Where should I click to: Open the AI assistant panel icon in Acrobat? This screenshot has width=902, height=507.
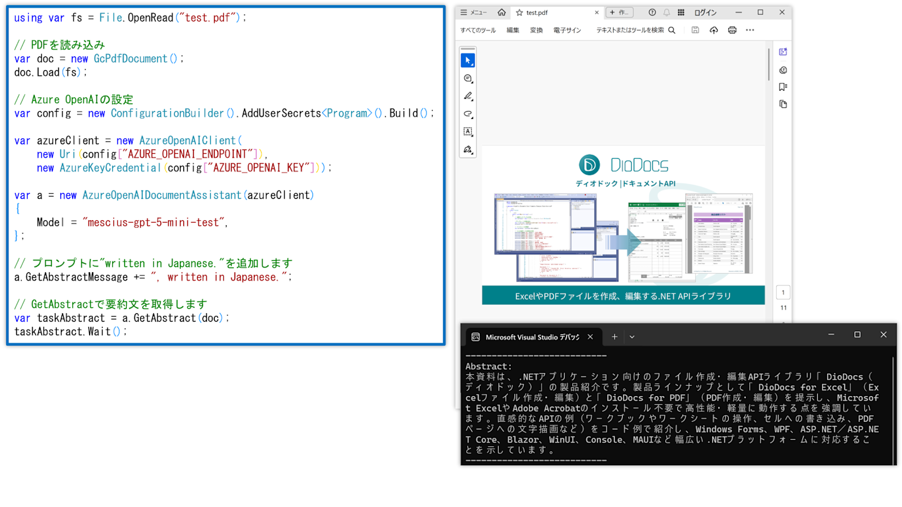click(783, 52)
